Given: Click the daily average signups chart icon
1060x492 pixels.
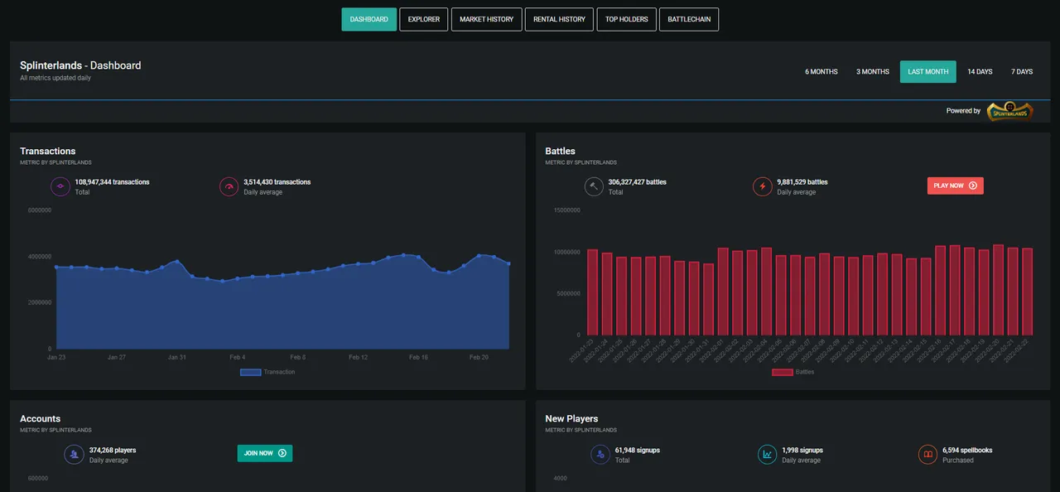Looking at the screenshot, I should point(768,455).
